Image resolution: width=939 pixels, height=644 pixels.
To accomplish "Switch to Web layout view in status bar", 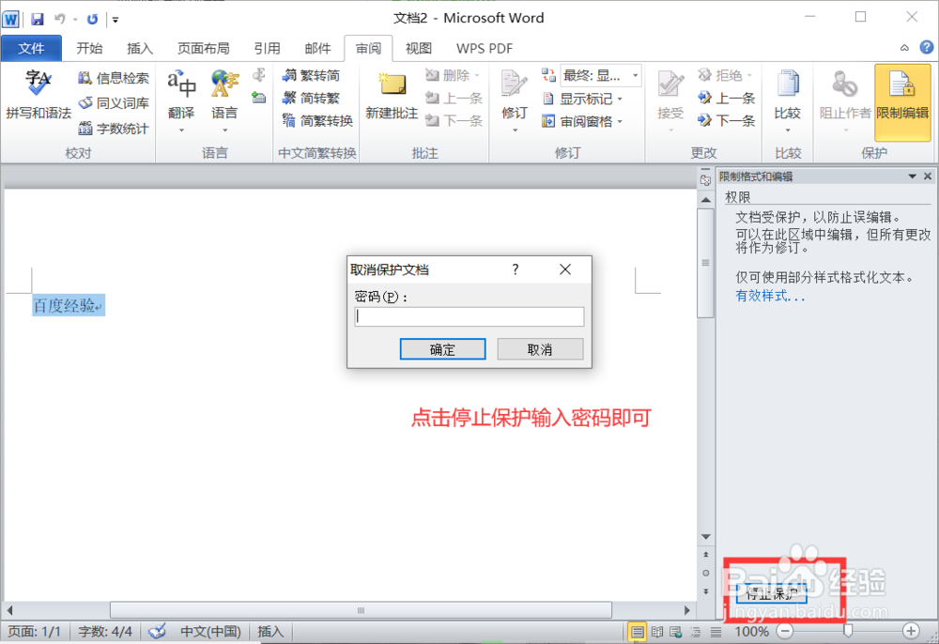I will pyautogui.click(x=675, y=632).
